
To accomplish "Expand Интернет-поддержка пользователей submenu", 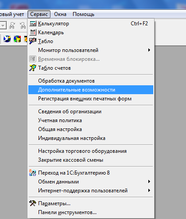I will click(x=91, y=191).
